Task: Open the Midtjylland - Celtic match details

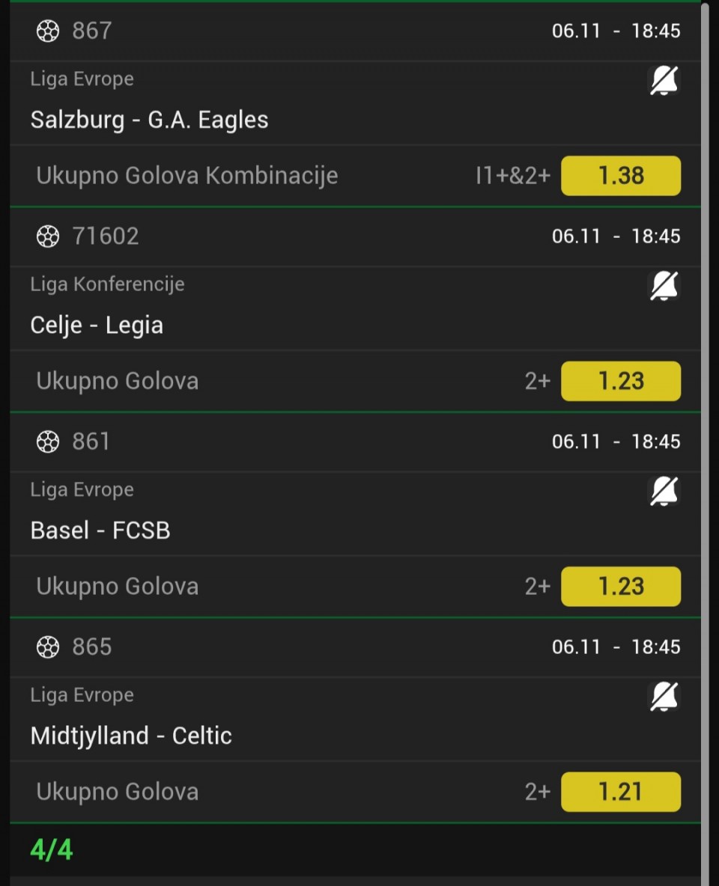Action: [x=132, y=736]
